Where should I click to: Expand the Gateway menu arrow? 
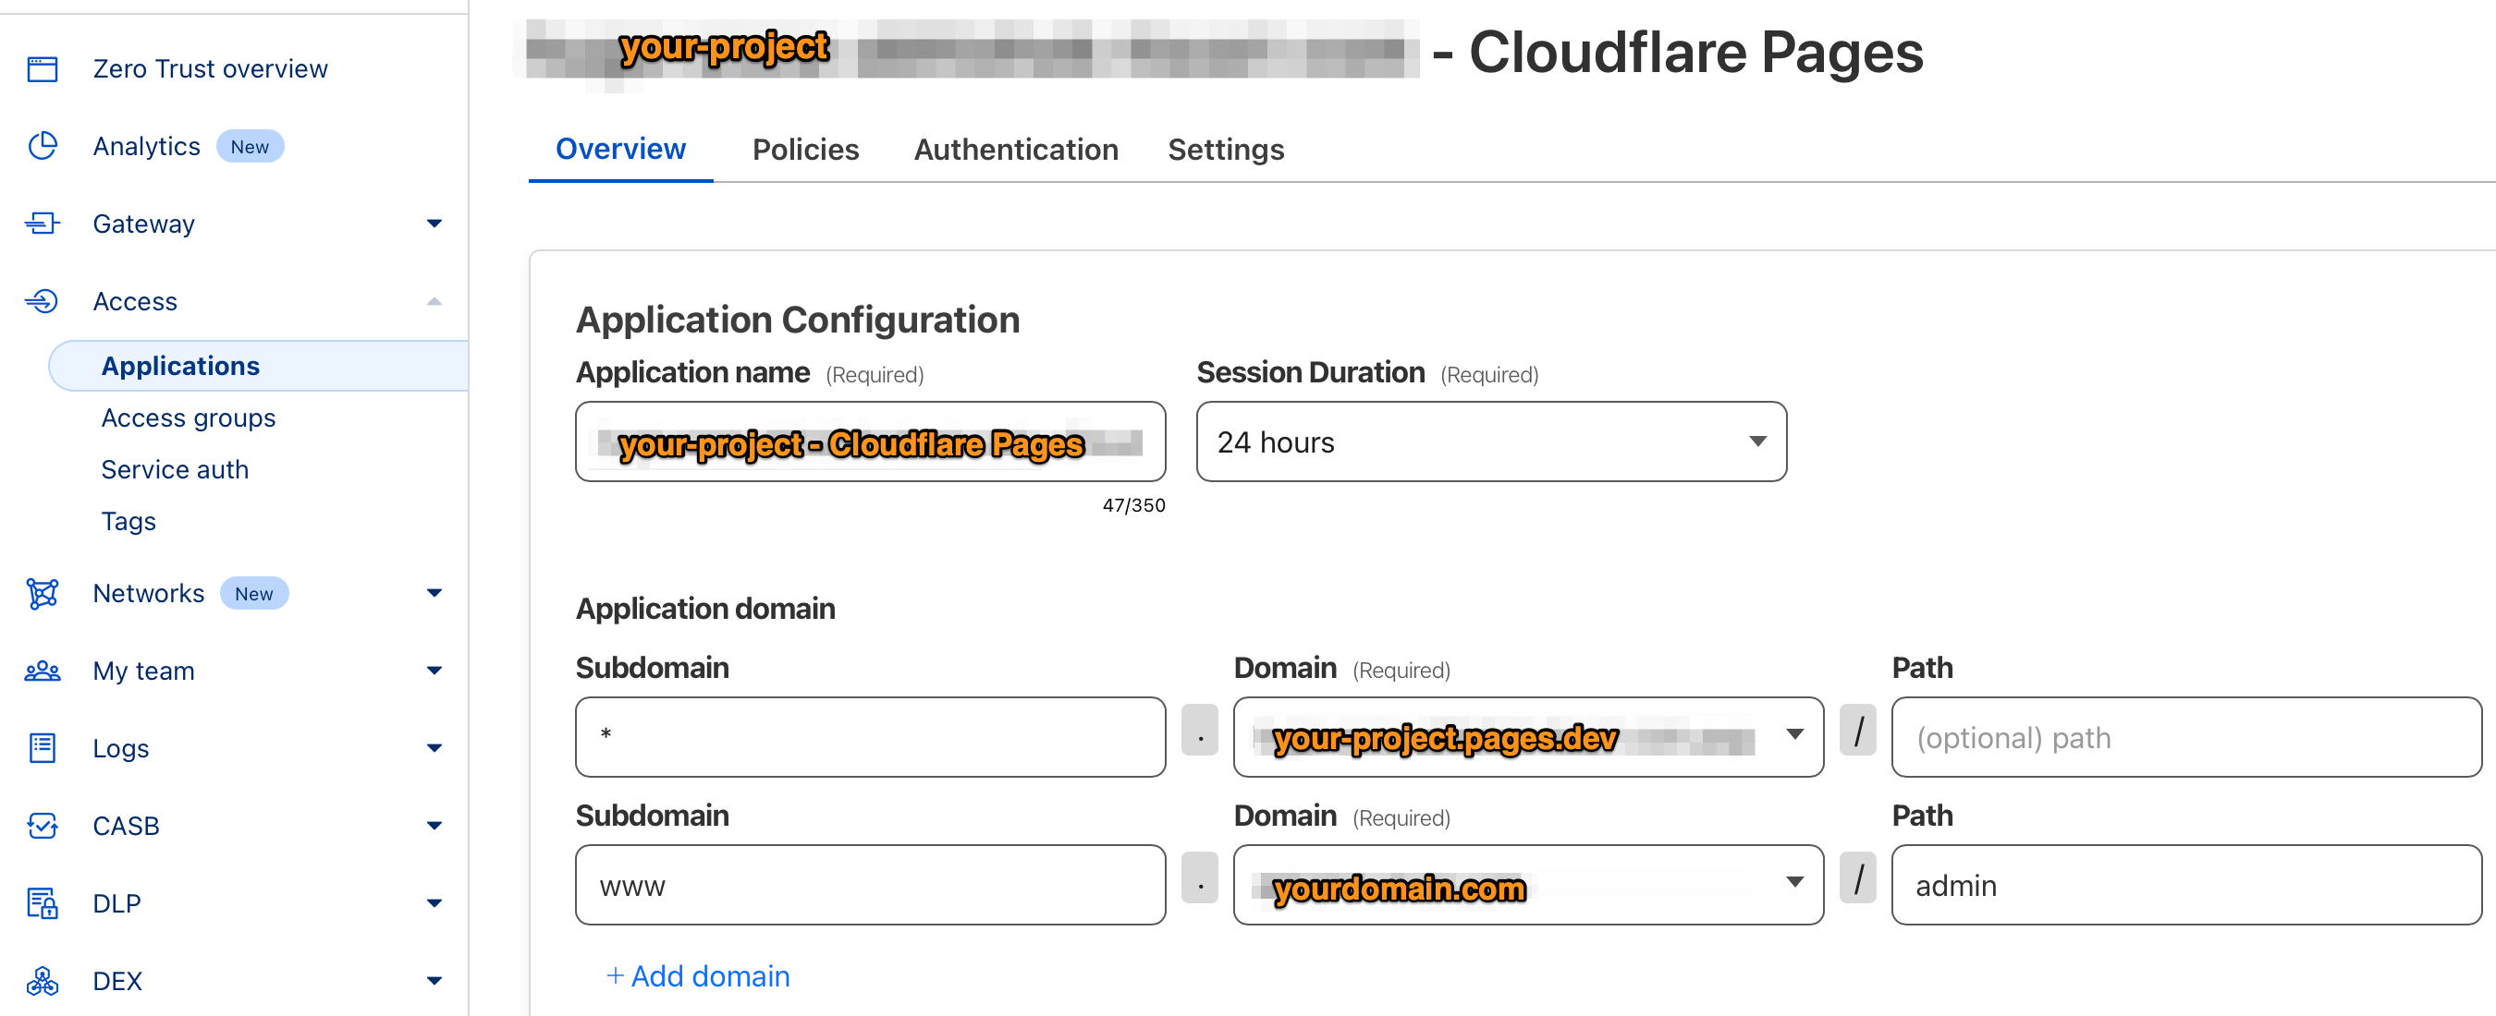pyautogui.click(x=432, y=223)
